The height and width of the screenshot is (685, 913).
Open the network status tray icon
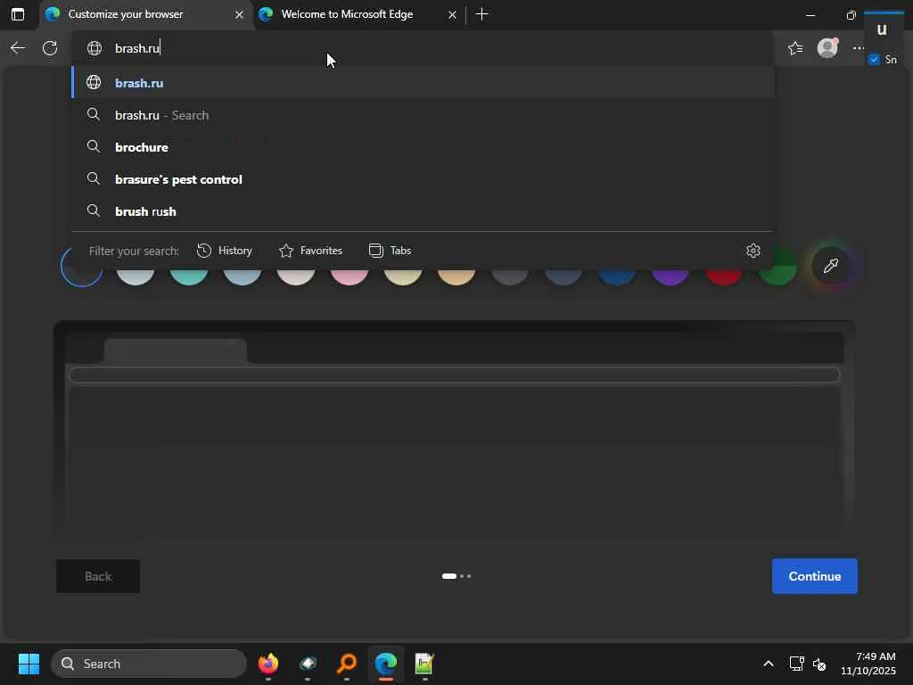click(796, 664)
